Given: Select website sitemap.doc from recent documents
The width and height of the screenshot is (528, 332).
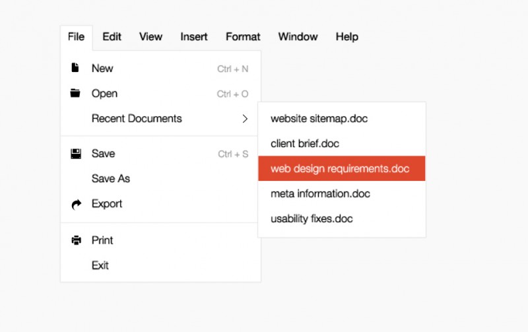Looking at the screenshot, I should point(319,119).
